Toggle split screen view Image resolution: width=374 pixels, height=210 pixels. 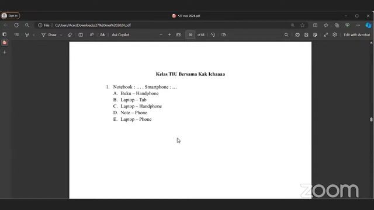click(x=315, y=25)
